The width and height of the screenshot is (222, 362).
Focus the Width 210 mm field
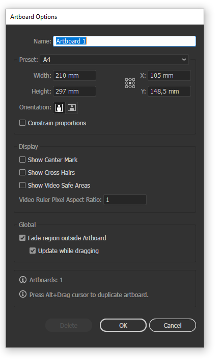click(x=74, y=76)
